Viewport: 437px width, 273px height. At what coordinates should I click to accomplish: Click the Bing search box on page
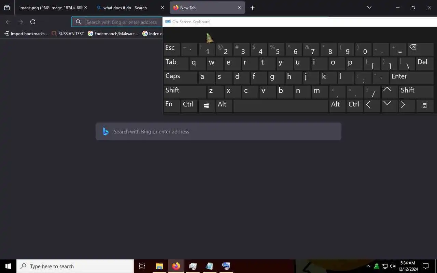pos(218,131)
